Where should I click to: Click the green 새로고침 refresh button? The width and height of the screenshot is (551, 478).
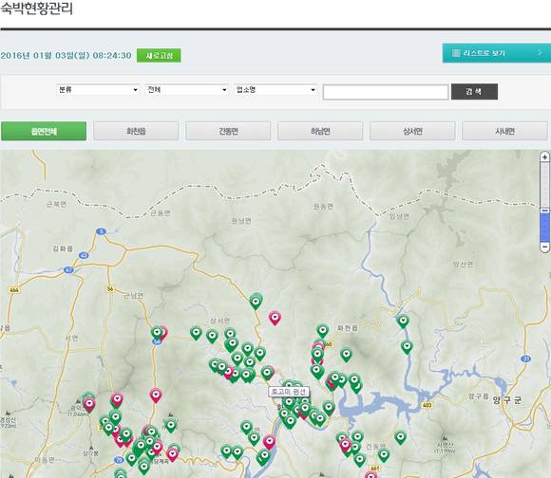tap(159, 55)
